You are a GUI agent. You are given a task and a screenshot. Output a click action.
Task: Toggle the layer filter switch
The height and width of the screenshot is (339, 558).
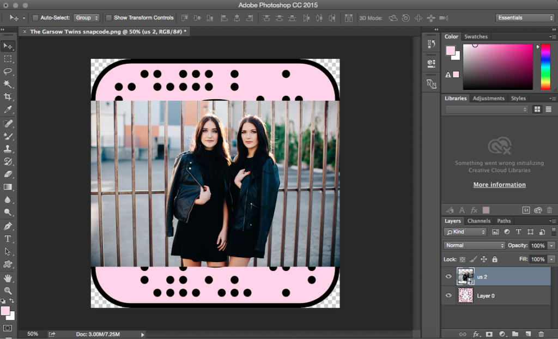pyautogui.click(x=554, y=232)
